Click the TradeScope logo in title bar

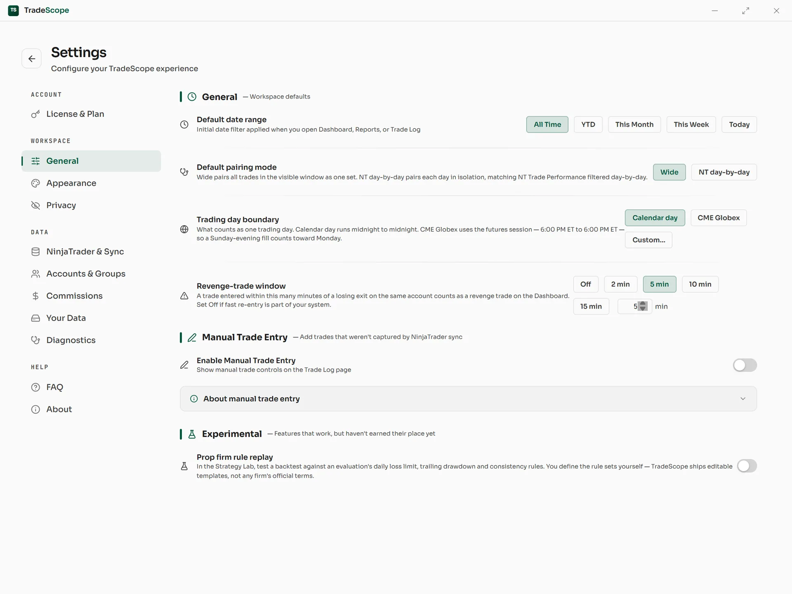[13, 10]
